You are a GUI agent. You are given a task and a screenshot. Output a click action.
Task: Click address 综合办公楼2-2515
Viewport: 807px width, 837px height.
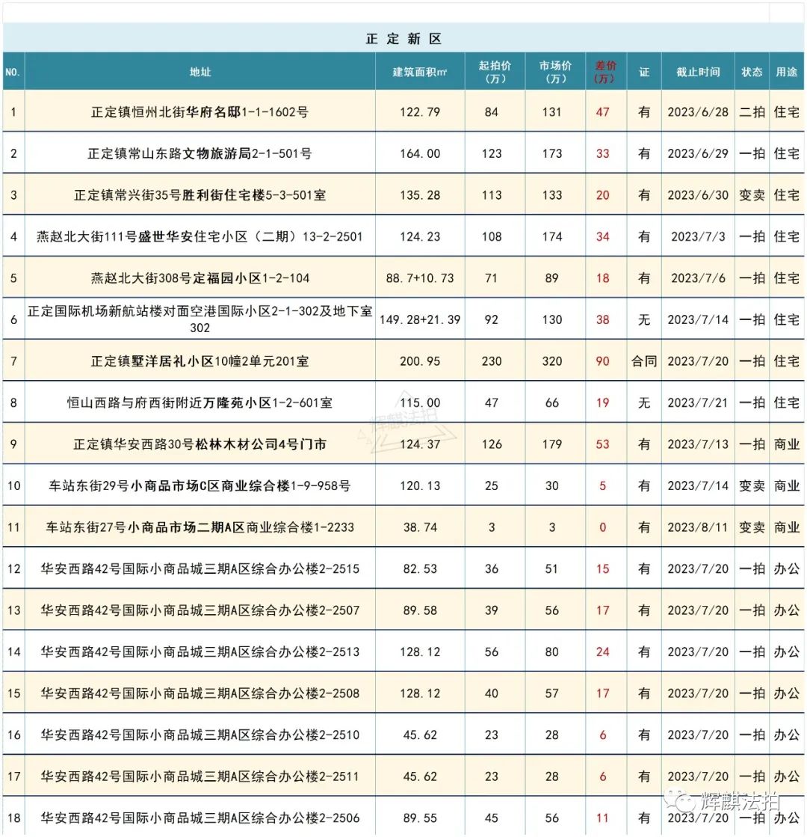(x=200, y=569)
